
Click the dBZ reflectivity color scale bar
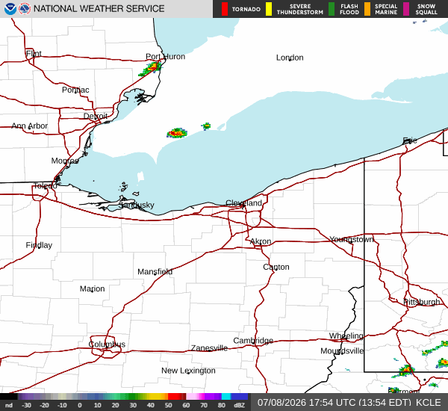pyautogui.click(x=124, y=397)
